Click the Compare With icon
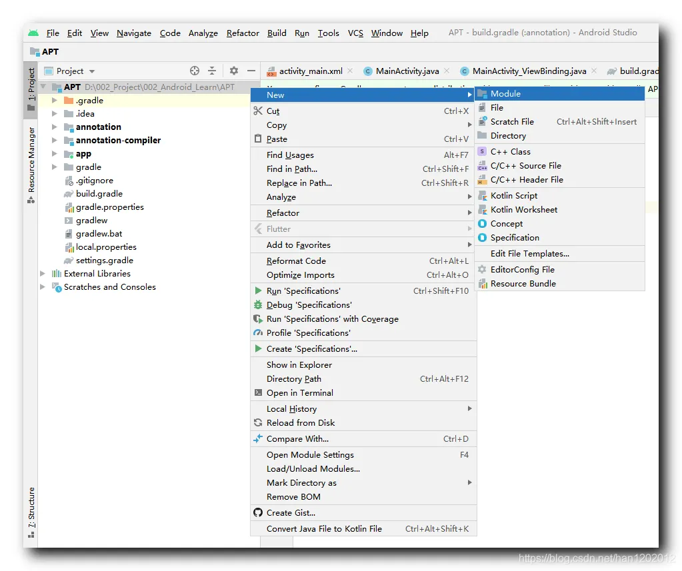This screenshot has width=682, height=571. [x=258, y=438]
